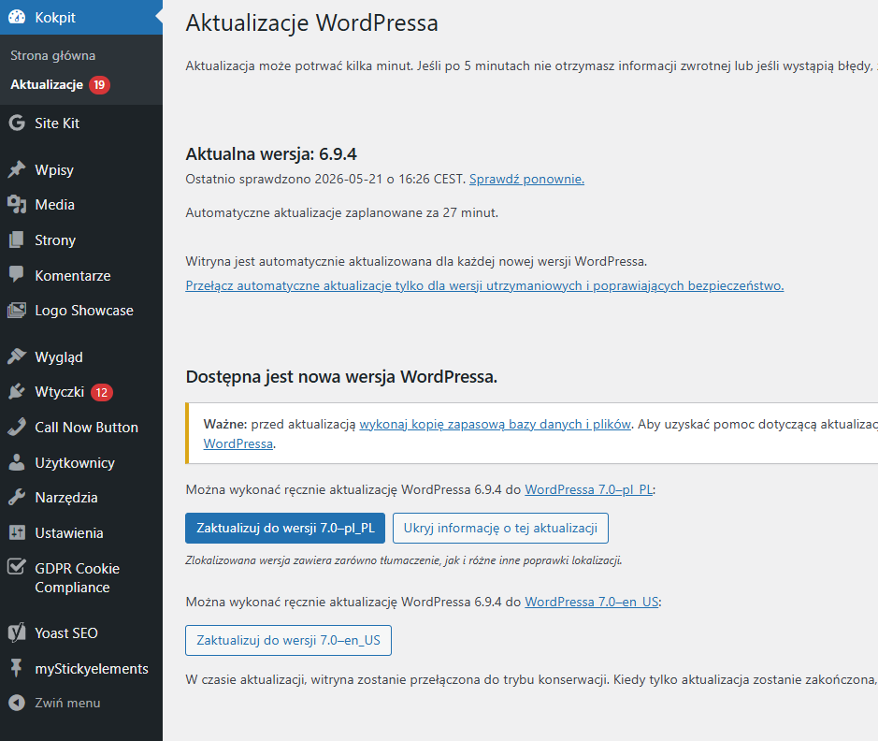Open the Wpisy menu

pos(81,169)
